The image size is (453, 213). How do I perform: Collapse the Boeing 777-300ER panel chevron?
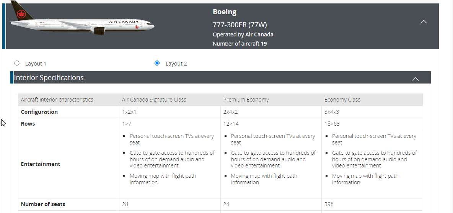coord(424,22)
